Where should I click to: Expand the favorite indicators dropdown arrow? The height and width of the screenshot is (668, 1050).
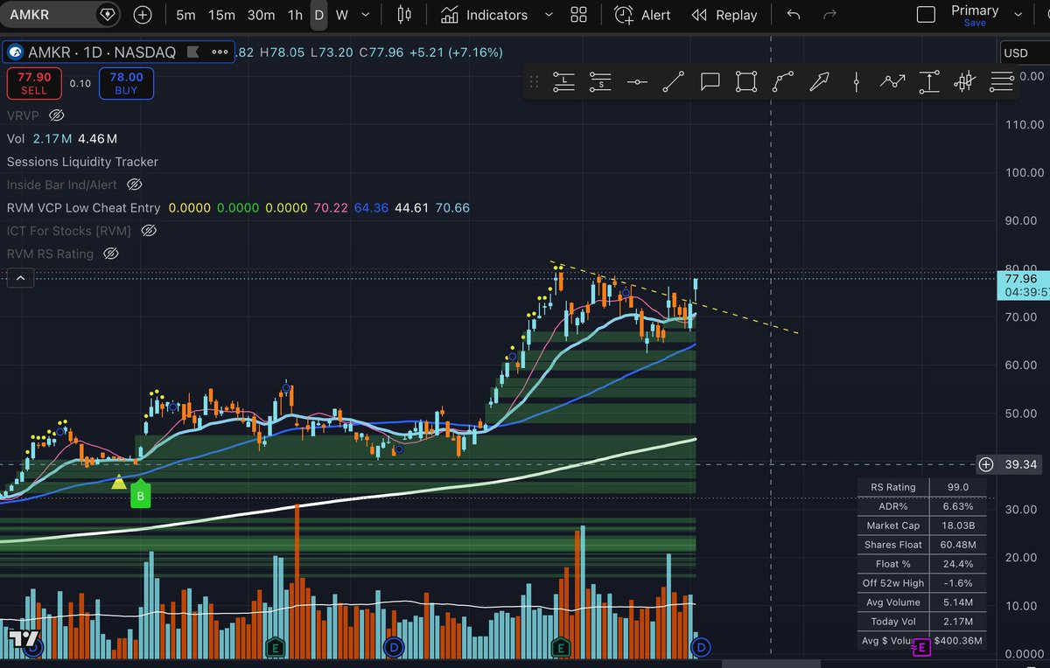pos(549,15)
